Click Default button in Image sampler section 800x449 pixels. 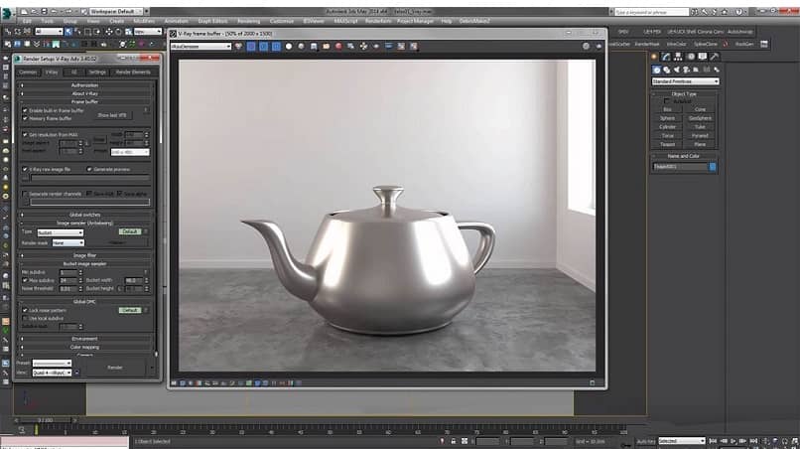pyautogui.click(x=129, y=231)
